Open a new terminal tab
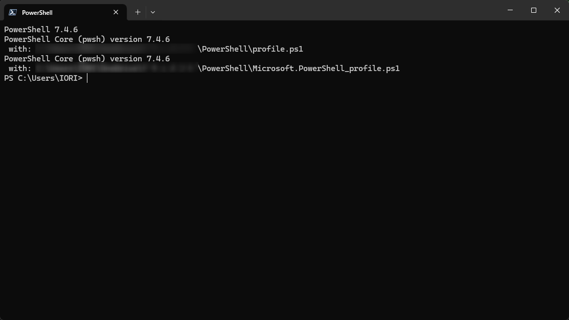The image size is (569, 320). click(x=138, y=12)
